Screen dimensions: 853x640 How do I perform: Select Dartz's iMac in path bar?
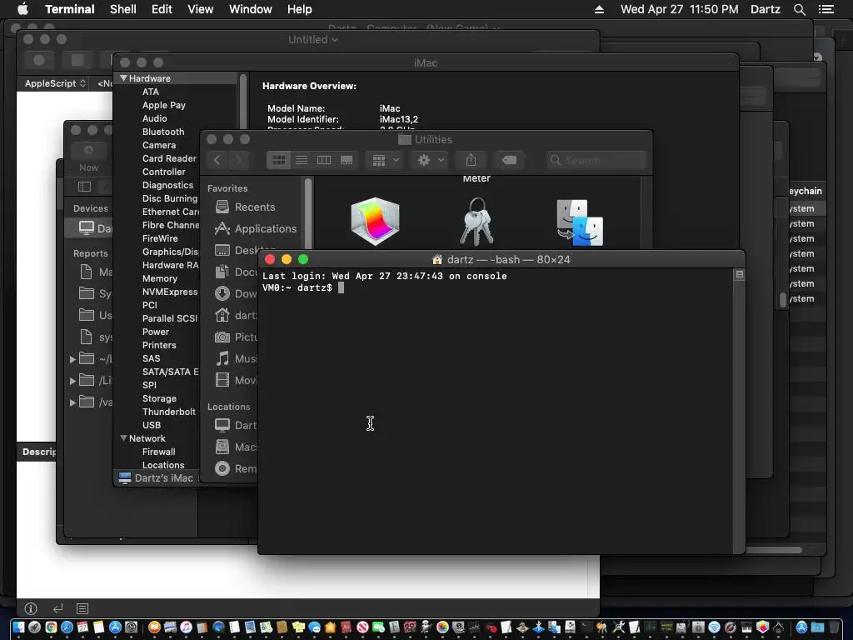[x=163, y=477]
